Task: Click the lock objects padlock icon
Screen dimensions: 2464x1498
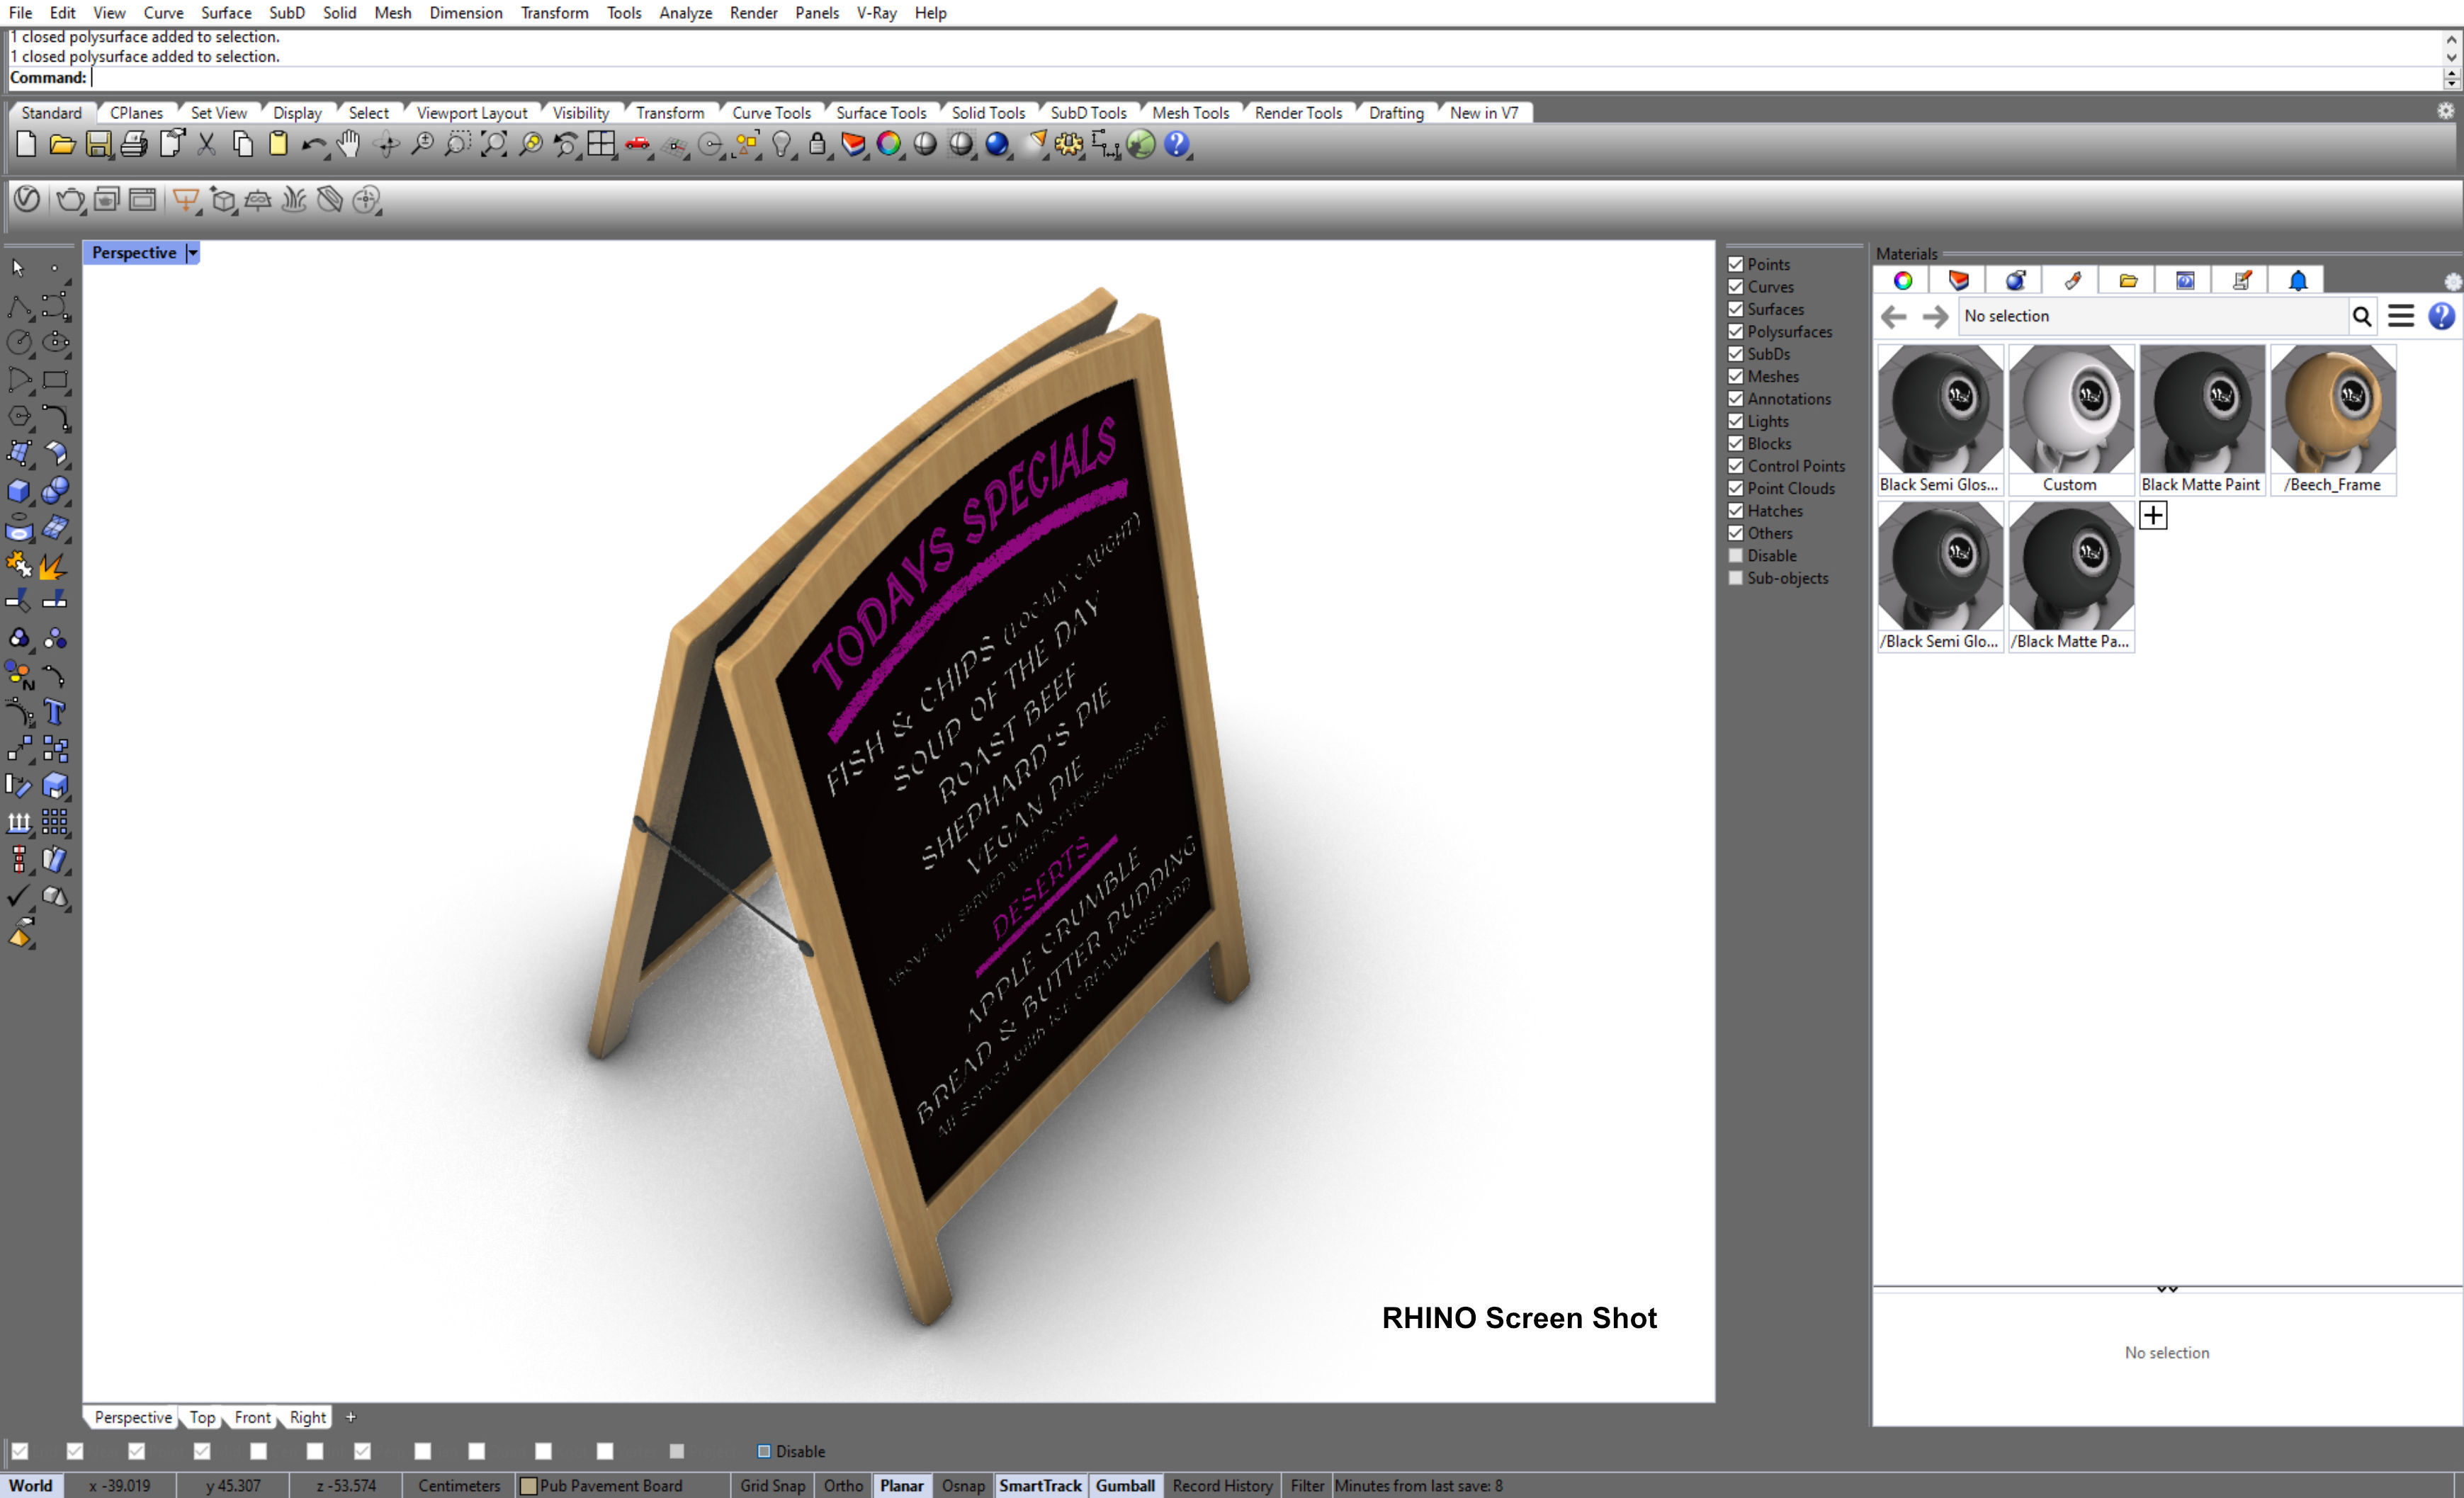Action: pos(817,144)
